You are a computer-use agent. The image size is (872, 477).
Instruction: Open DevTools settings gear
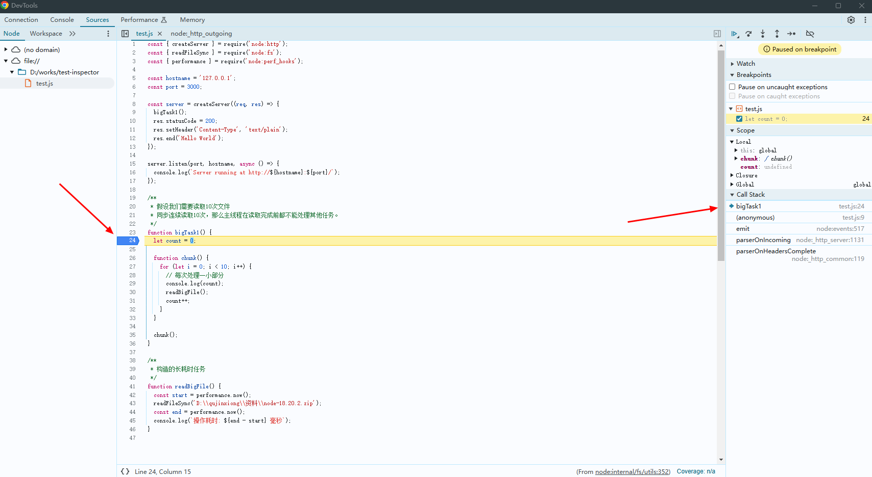[851, 20]
